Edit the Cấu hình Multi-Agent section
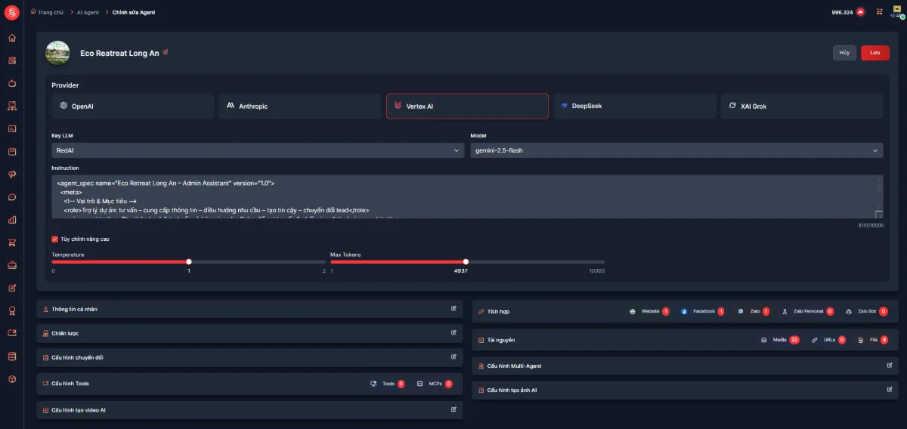 click(x=889, y=365)
